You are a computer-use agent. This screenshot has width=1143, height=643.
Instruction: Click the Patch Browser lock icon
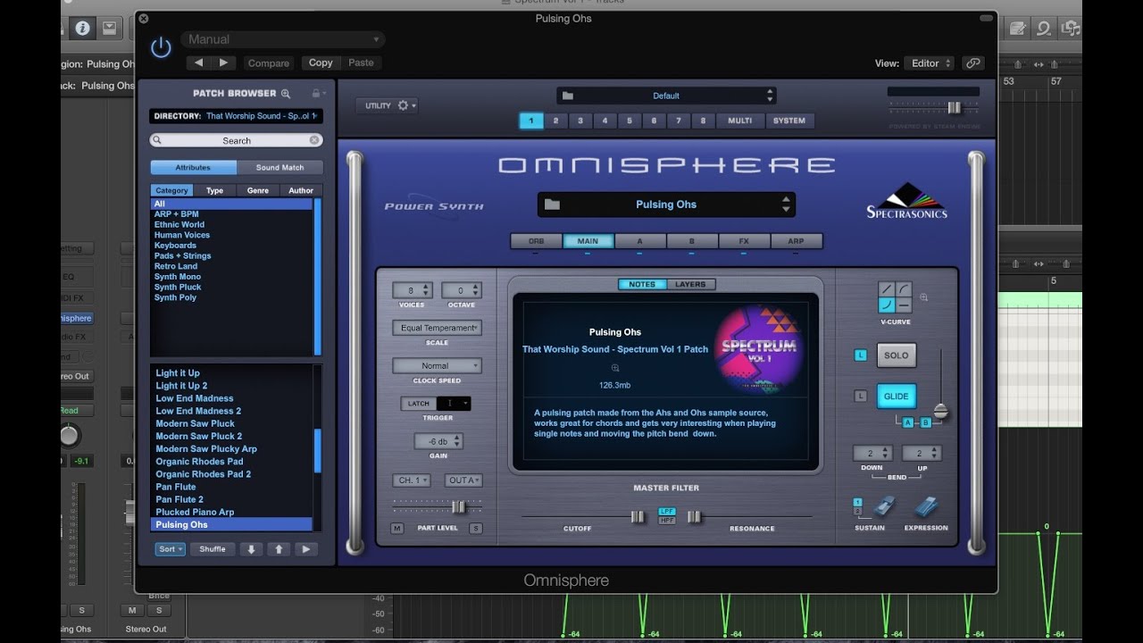(x=315, y=93)
